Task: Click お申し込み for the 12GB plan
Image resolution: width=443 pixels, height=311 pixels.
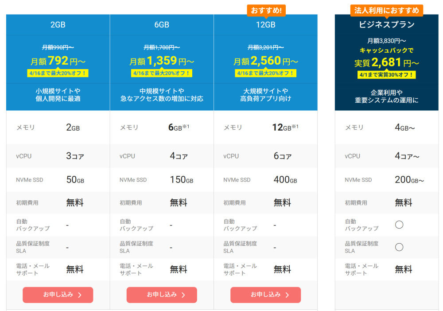Action: click(x=265, y=295)
